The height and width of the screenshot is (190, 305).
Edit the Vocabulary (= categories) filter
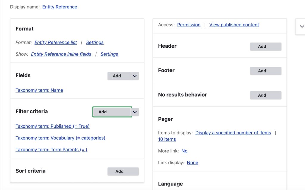pos(60,138)
